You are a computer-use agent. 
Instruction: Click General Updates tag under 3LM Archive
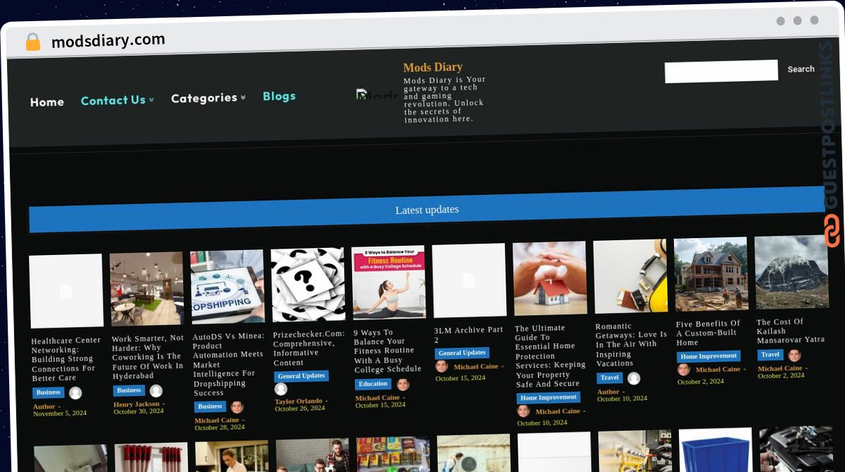tap(463, 353)
